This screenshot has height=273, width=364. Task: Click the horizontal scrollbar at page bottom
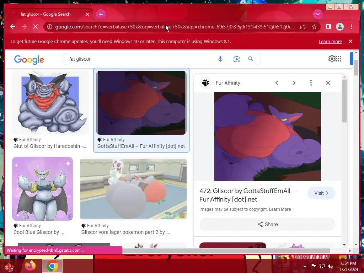226,251
